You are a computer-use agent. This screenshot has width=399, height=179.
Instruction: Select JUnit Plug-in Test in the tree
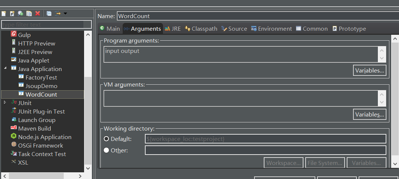coord(41,111)
